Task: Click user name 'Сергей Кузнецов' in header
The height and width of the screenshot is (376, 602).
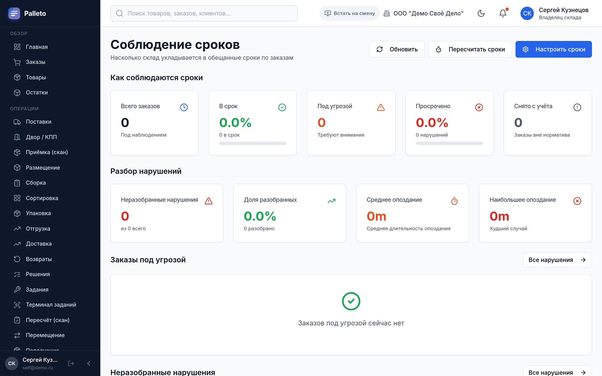Action: click(x=564, y=10)
